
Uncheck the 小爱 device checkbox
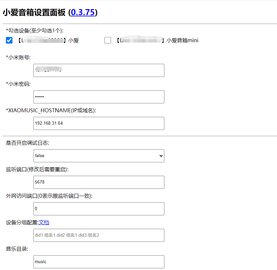(x=9, y=41)
